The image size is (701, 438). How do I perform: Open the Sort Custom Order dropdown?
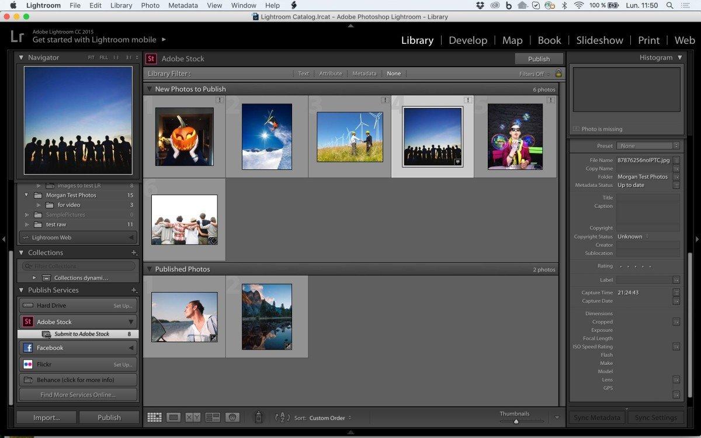(x=331, y=418)
